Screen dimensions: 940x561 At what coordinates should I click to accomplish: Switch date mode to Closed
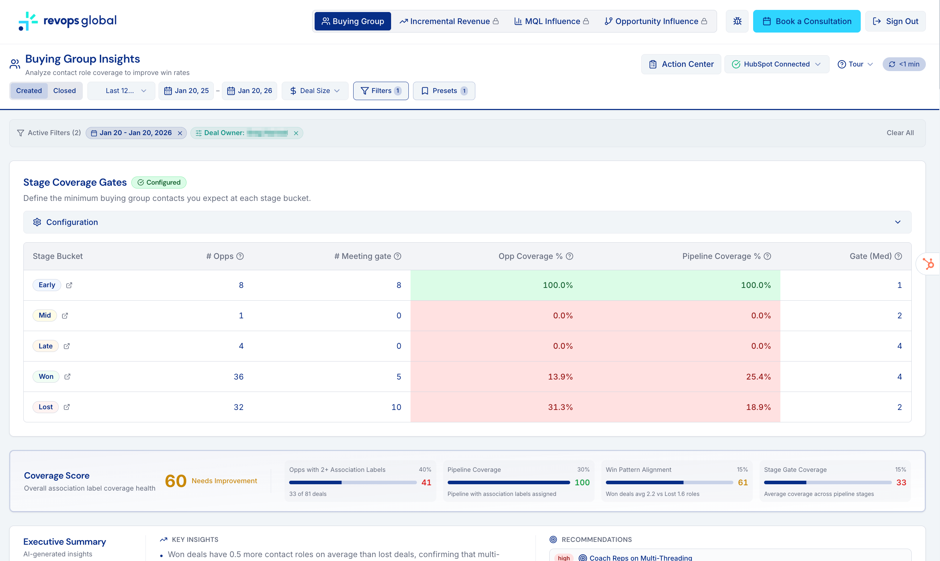(64, 91)
